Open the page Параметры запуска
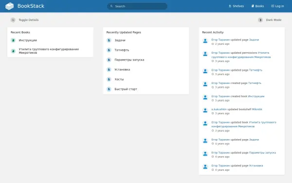The image size is (292, 183). (x=129, y=60)
